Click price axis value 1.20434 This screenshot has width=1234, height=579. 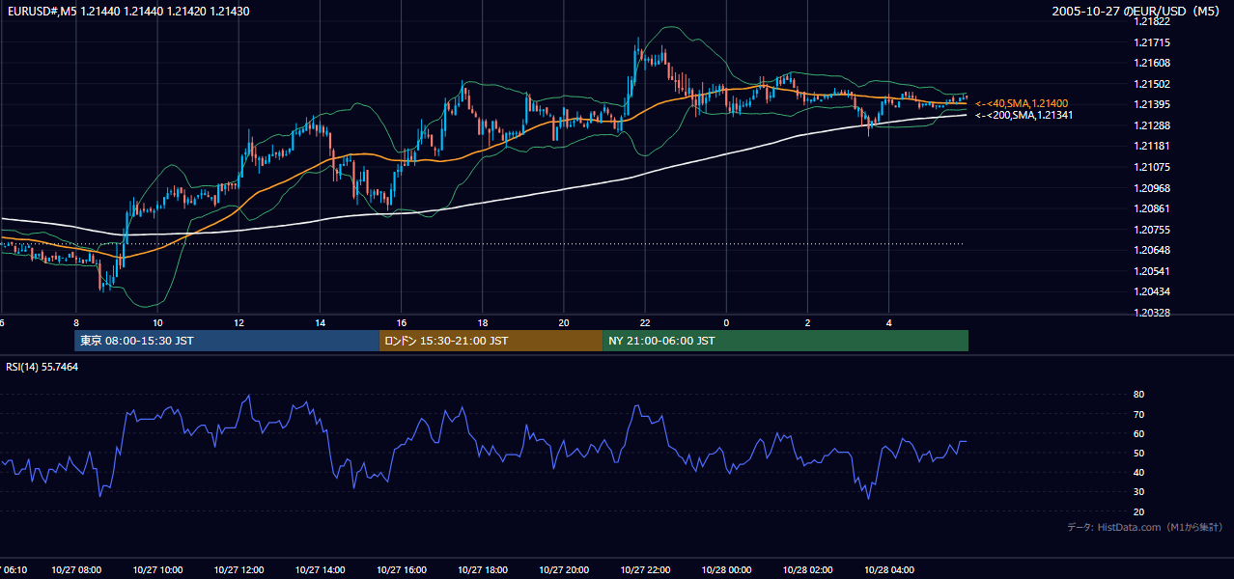[x=1152, y=291]
